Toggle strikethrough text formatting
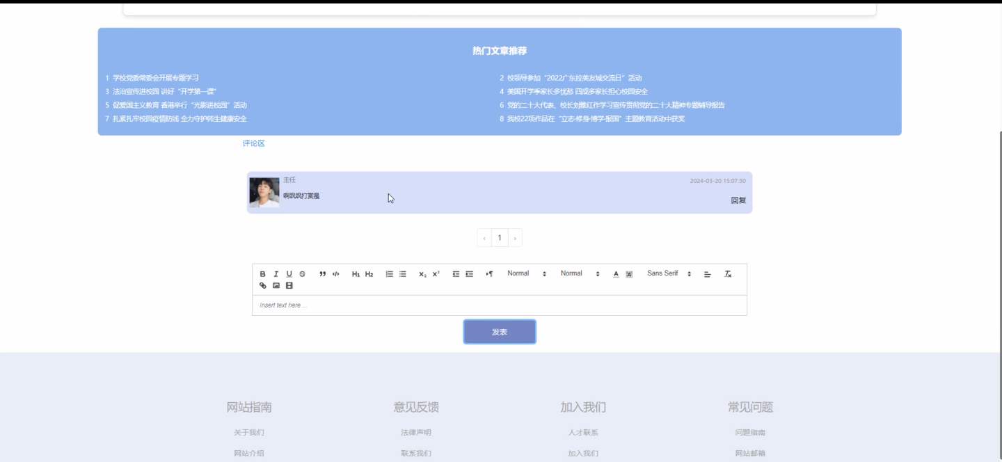 pyautogui.click(x=302, y=273)
